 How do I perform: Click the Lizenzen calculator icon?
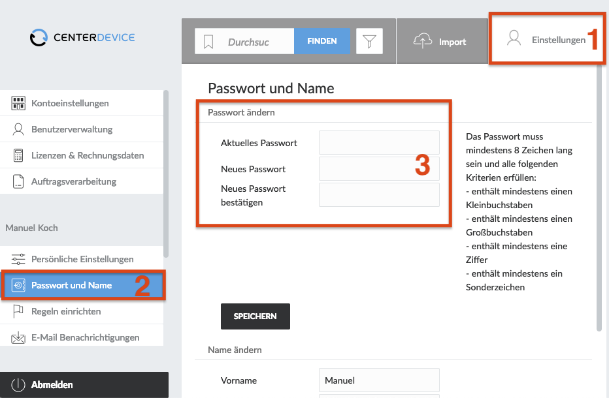click(18, 155)
